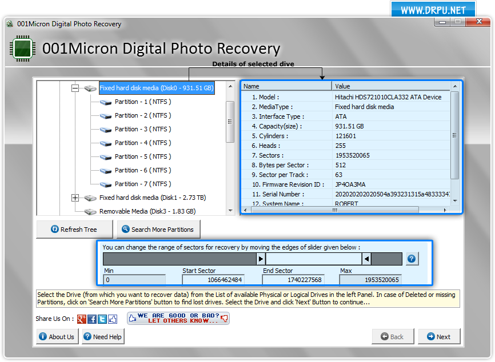Select Fixed hard disk media Disk0 entry

(x=157, y=88)
